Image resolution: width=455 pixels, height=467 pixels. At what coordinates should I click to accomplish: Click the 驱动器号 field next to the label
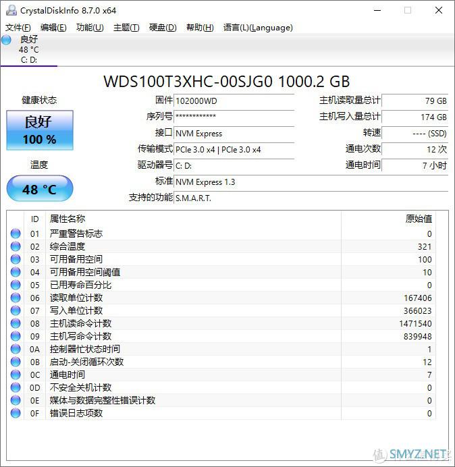tap(234, 165)
